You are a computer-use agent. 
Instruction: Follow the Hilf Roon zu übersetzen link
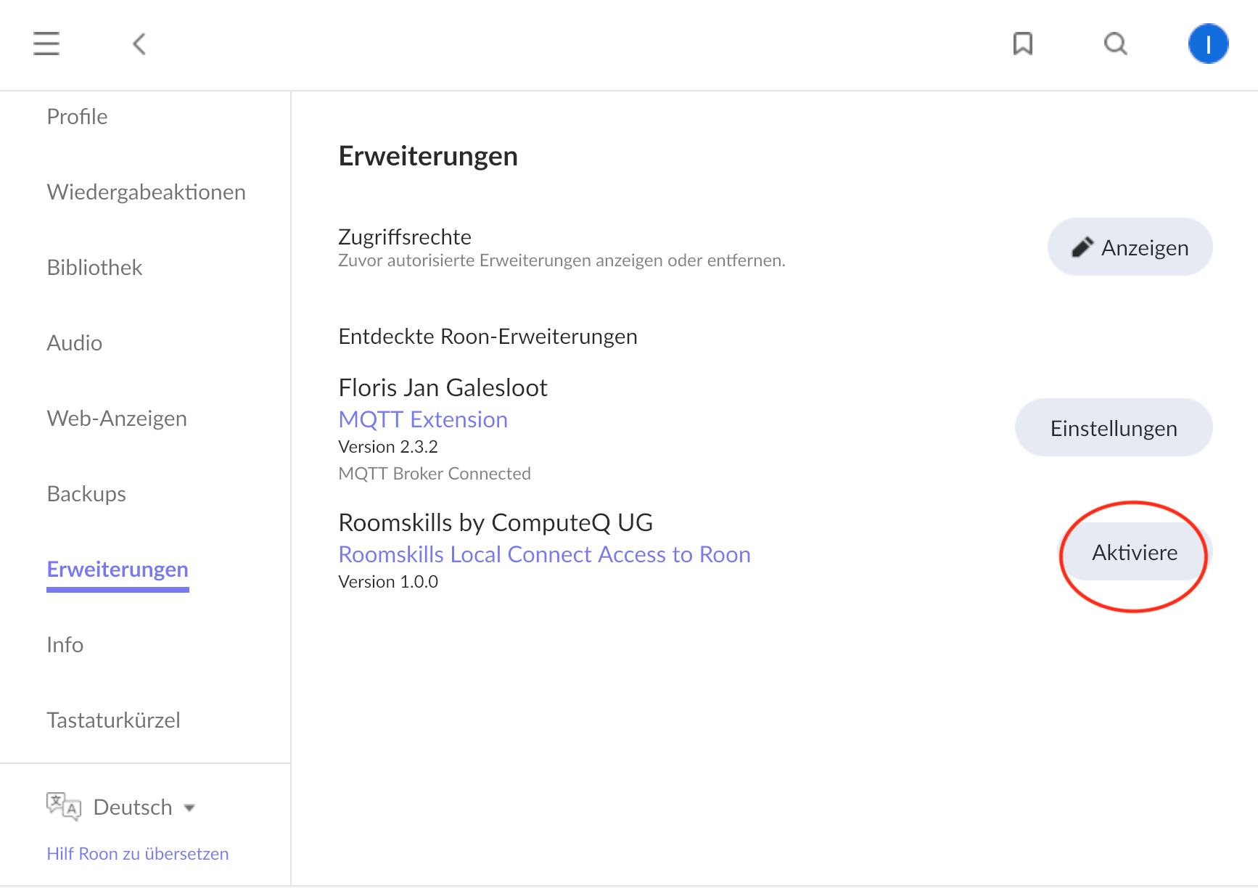(x=138, y=854)
